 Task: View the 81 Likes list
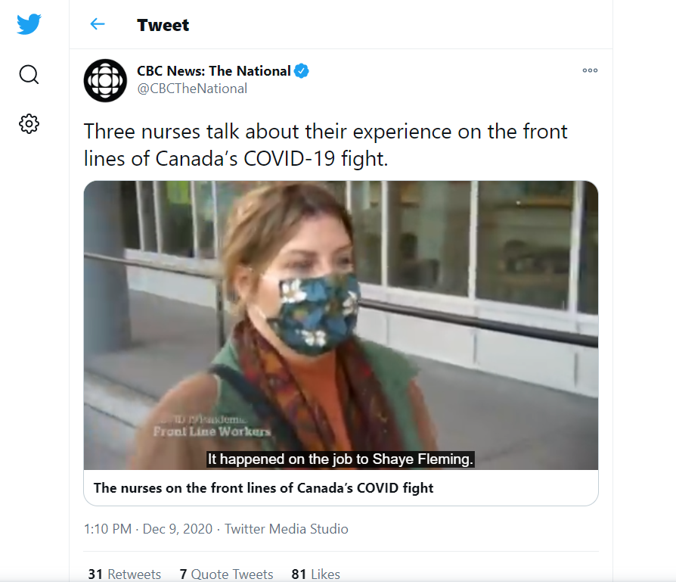(316, 574)
